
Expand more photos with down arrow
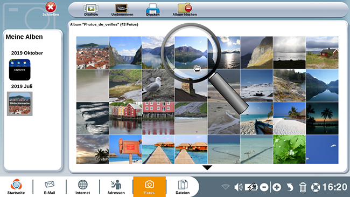pyautogui.click(x=207, y=167)
